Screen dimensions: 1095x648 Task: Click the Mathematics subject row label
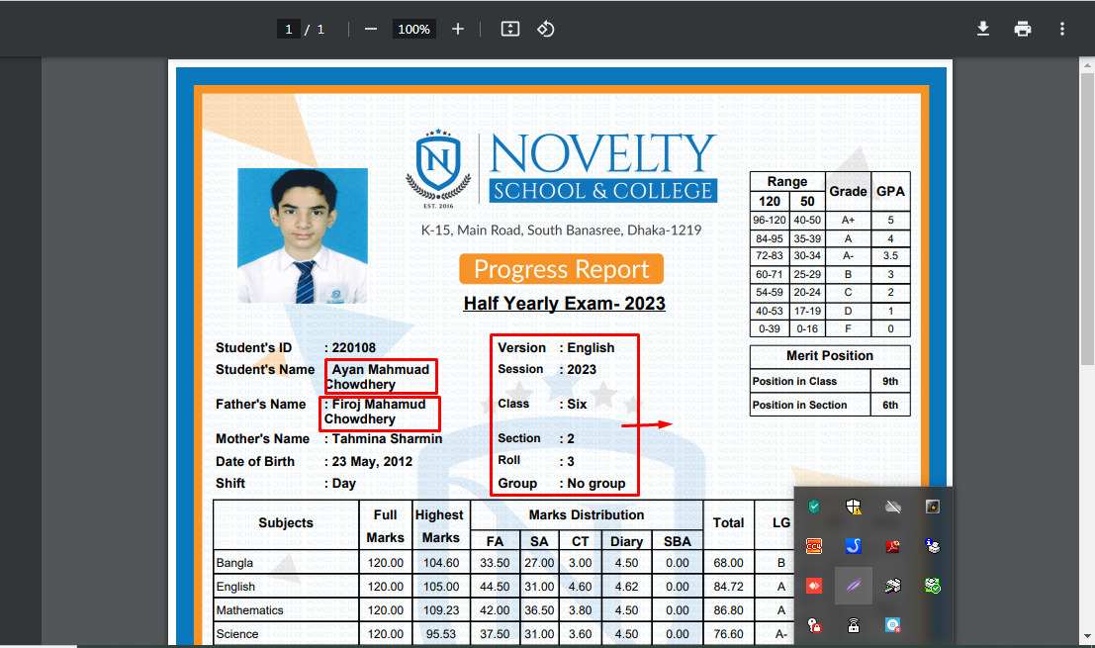coord(249,610)
